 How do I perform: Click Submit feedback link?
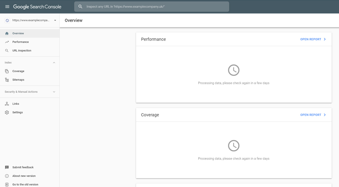(x=23, y=167)
